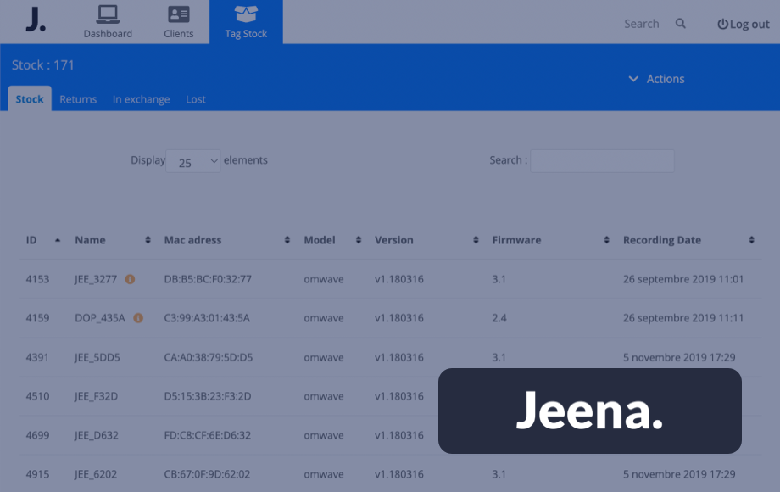The width and height of the screenshot is (780, 492).
Task: Click info icon next to JEE_3277
Action: coord(130,279)
